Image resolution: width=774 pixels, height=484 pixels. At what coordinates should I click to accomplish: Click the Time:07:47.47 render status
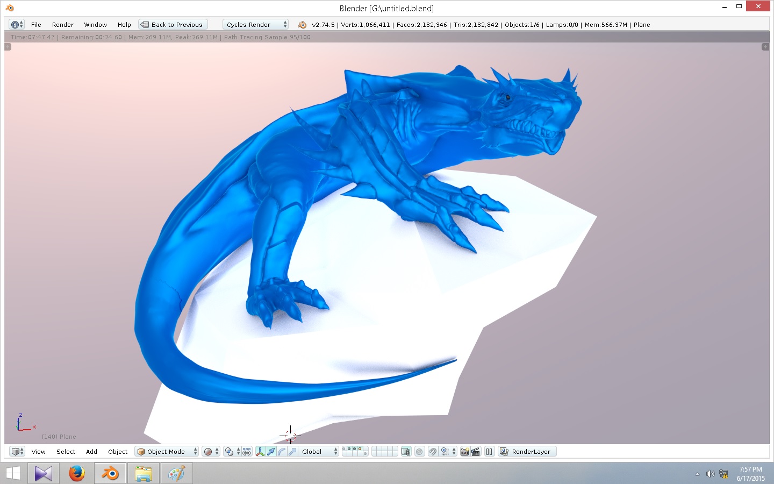(33, 37)
